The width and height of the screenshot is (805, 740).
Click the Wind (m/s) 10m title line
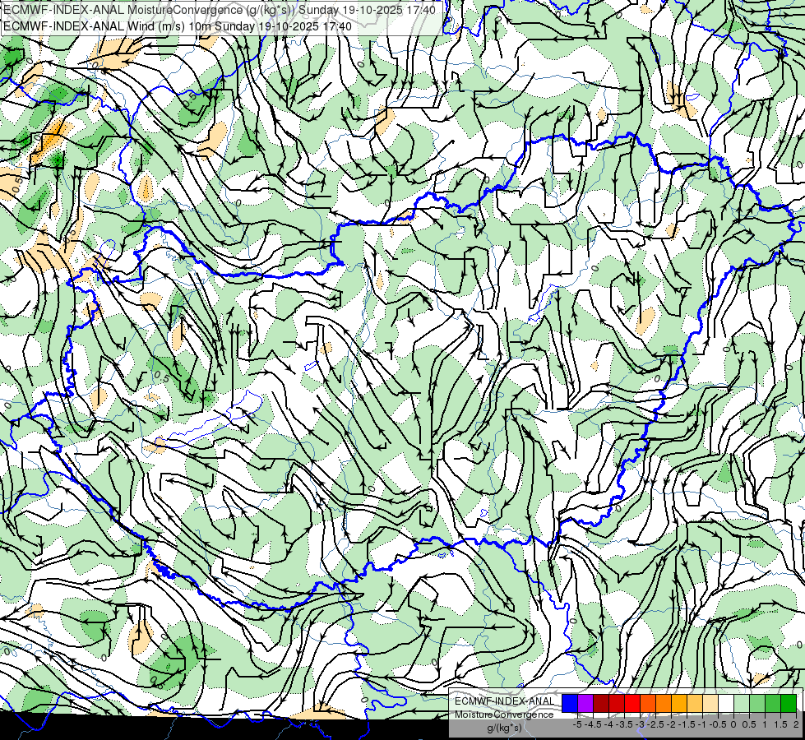178,25
